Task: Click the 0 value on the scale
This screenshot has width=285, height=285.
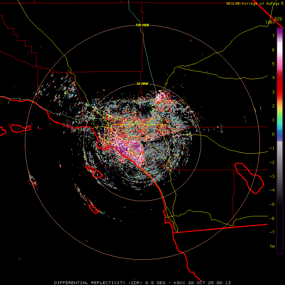Action: point(273,134)
